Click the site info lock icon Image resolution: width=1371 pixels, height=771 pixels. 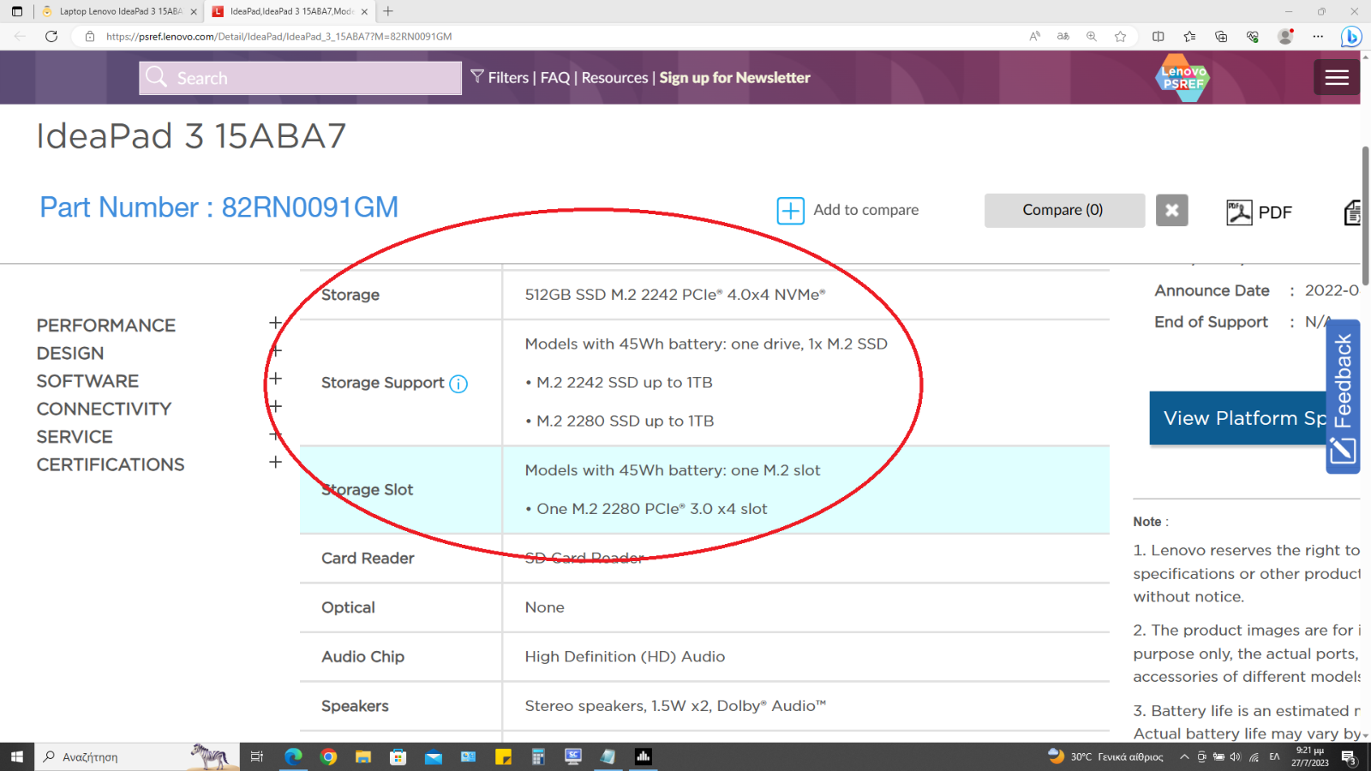pos(90,36)
